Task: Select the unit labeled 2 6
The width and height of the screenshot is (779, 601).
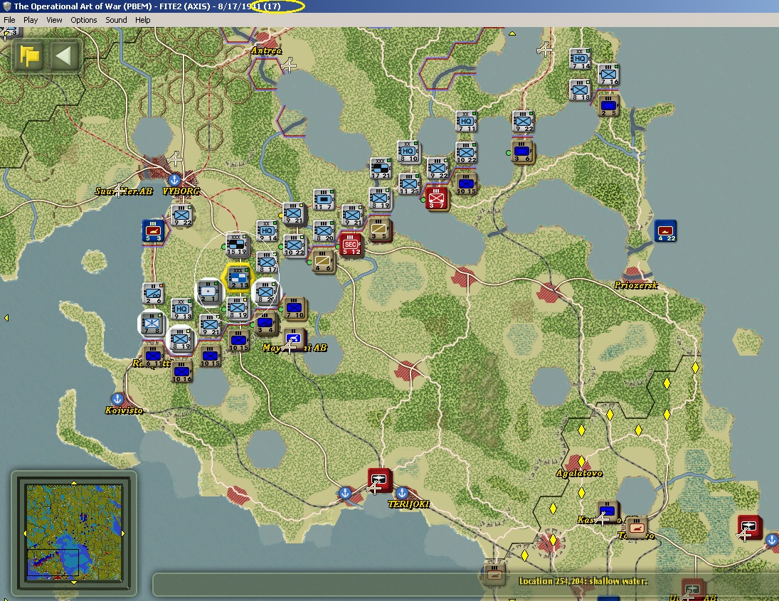Action: 153,294
